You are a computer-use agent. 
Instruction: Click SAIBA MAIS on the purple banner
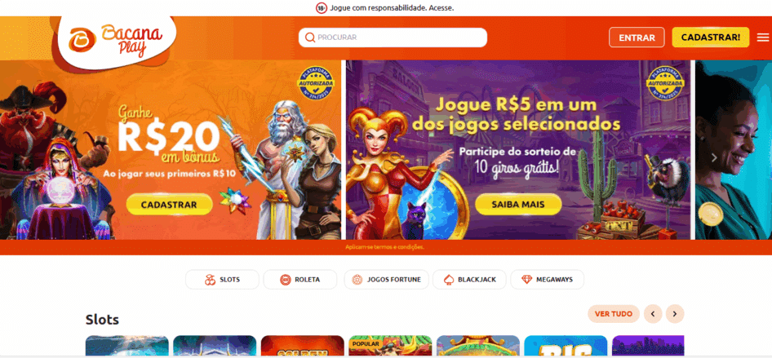pos(518,205)
